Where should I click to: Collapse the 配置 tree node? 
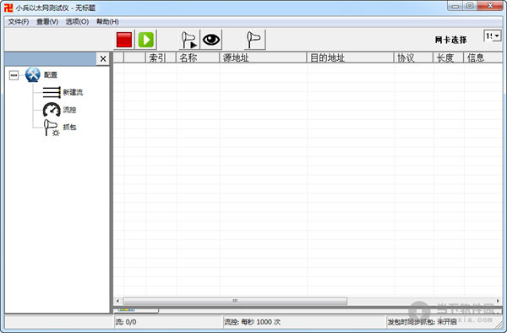click(14, 75)
